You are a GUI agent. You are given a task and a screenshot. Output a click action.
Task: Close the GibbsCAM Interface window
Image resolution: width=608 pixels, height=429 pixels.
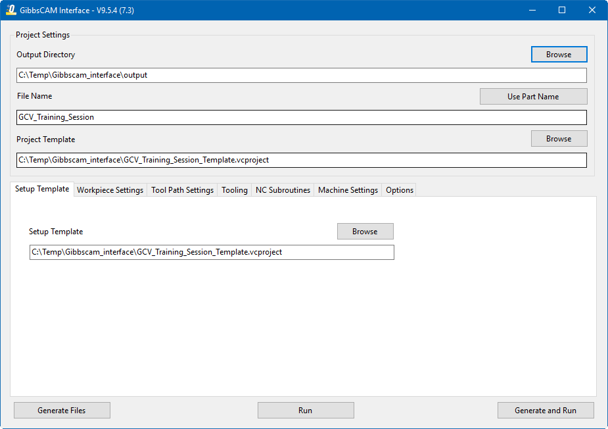click(592, 10)
